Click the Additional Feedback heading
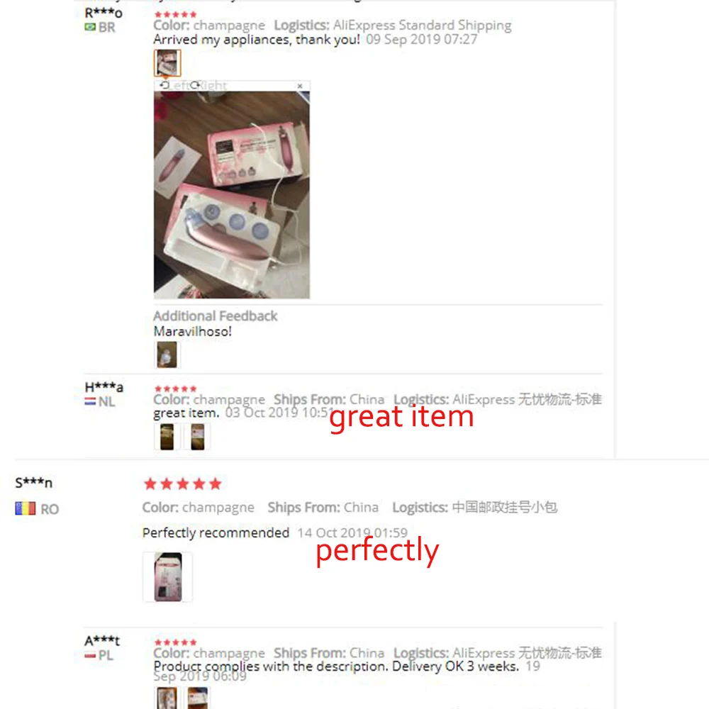The image size is (709, 709). tap(216, 316)
